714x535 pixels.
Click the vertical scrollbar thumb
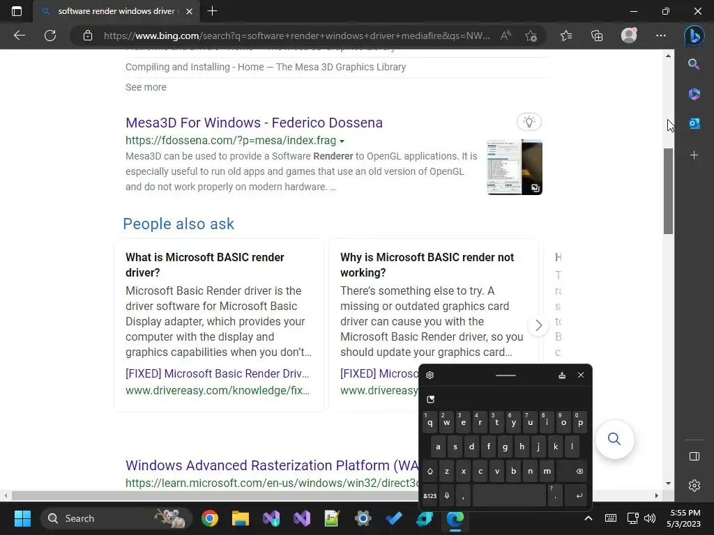coord(668,191)
